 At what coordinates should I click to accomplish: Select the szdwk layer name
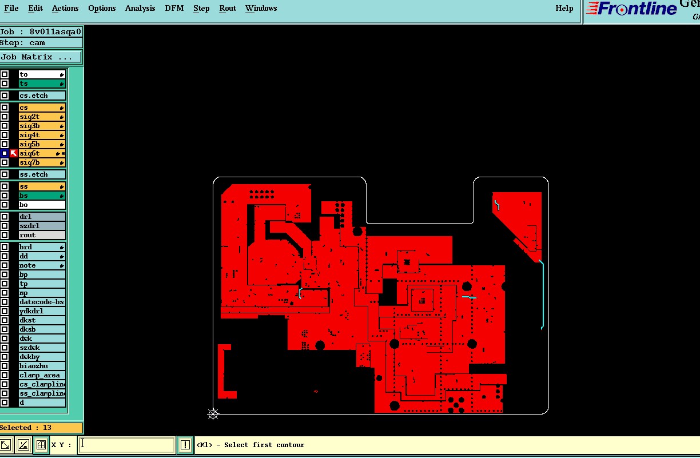tap(42, 348)
